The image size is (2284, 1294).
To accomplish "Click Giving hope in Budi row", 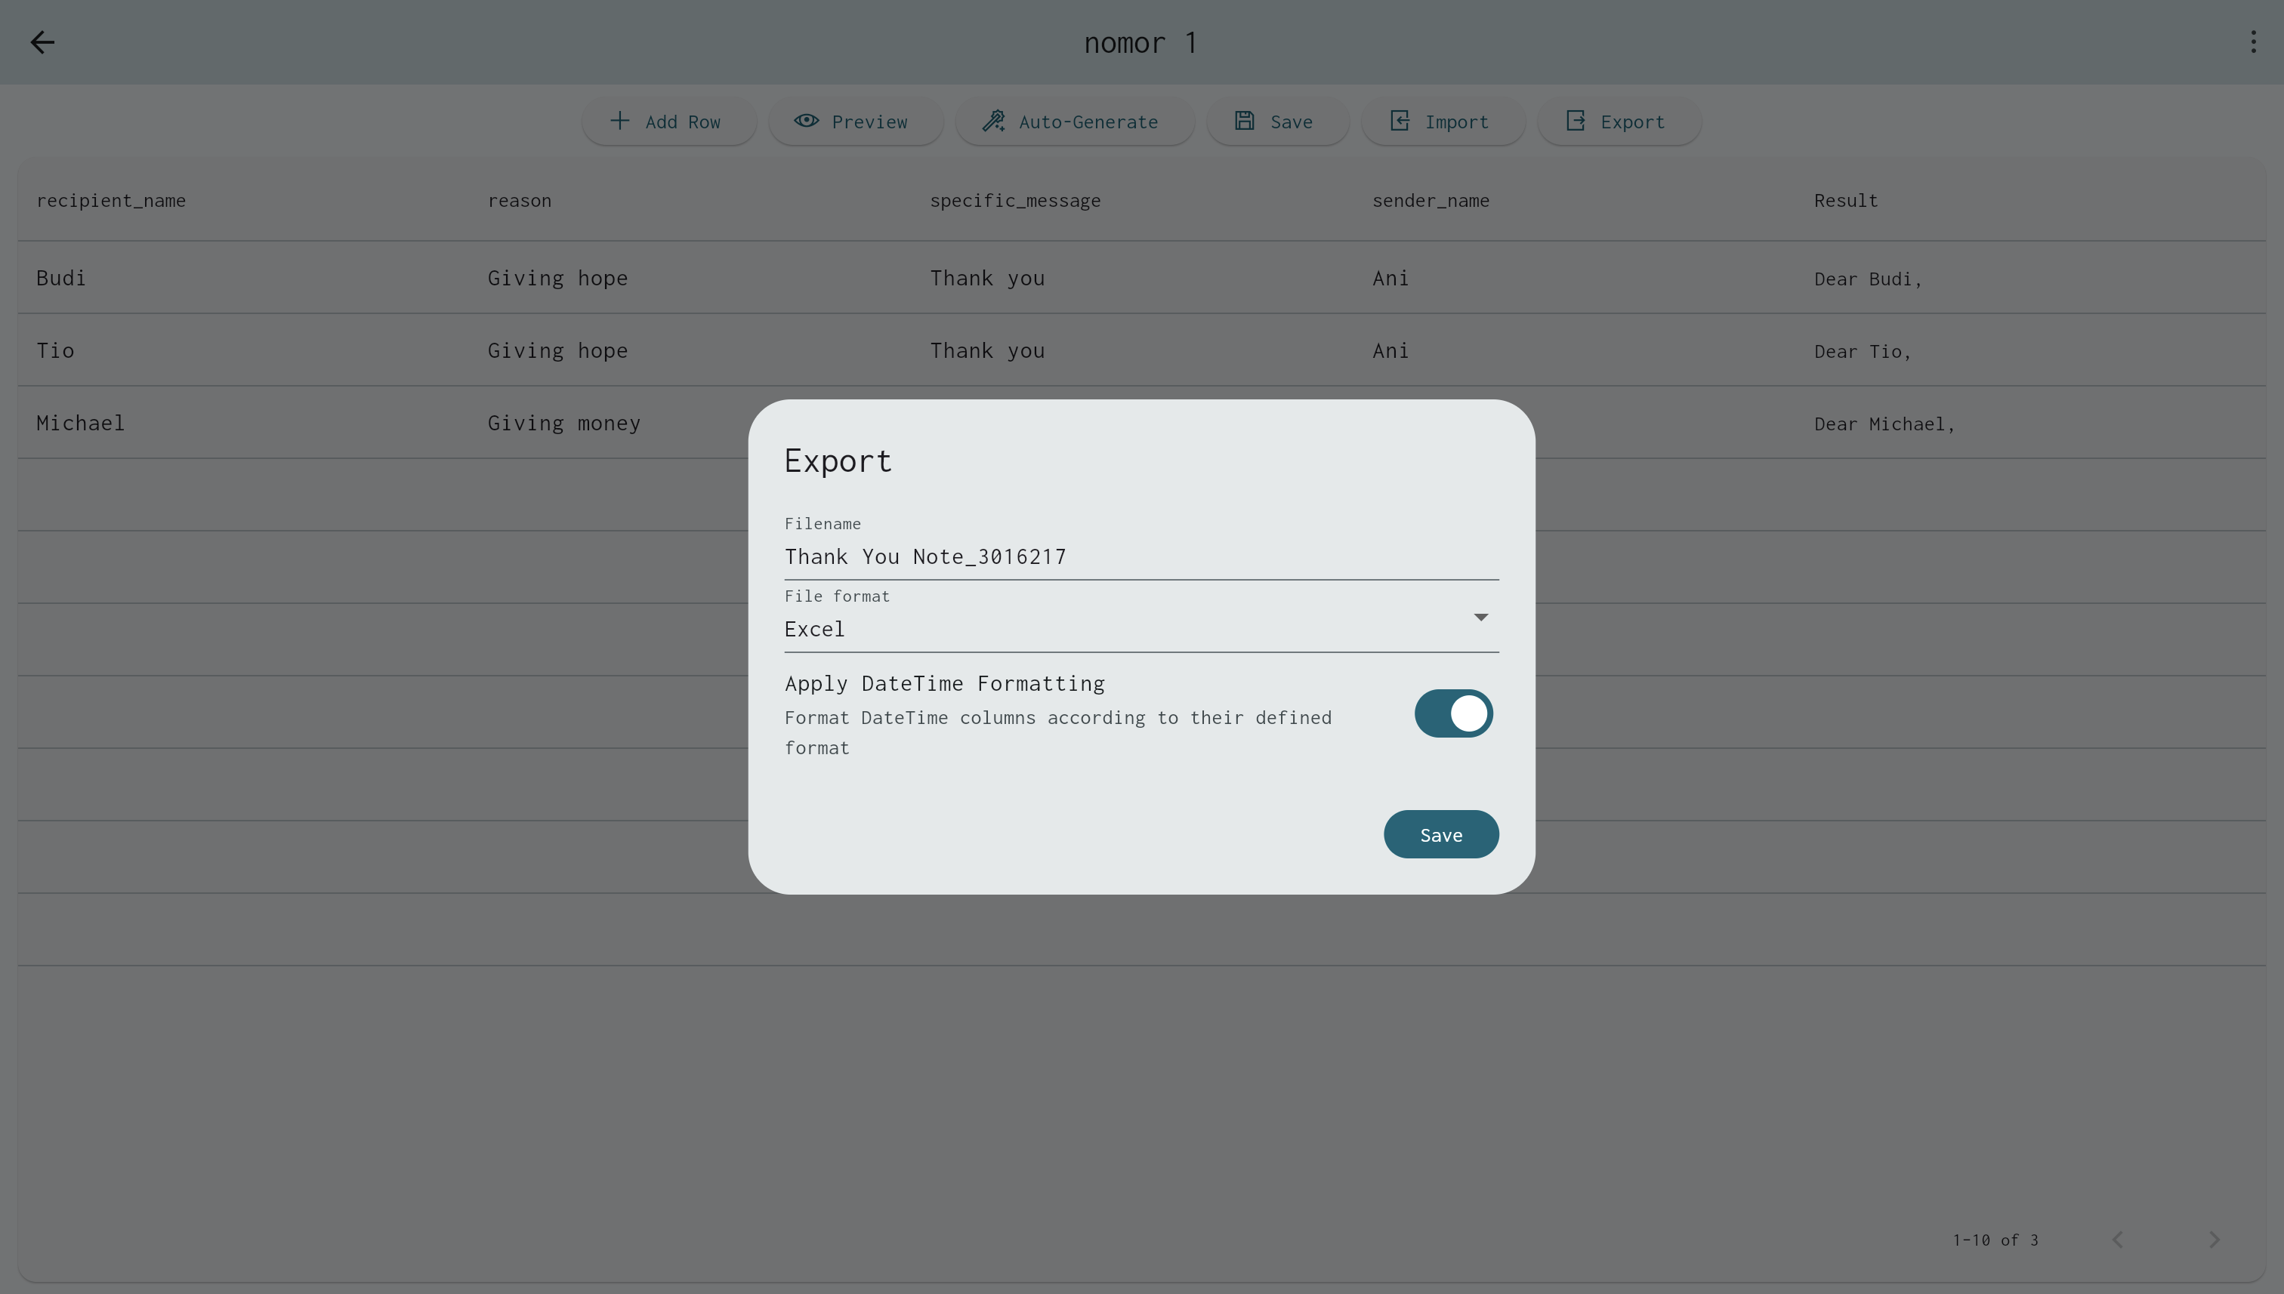I will (x=557, y=278).
